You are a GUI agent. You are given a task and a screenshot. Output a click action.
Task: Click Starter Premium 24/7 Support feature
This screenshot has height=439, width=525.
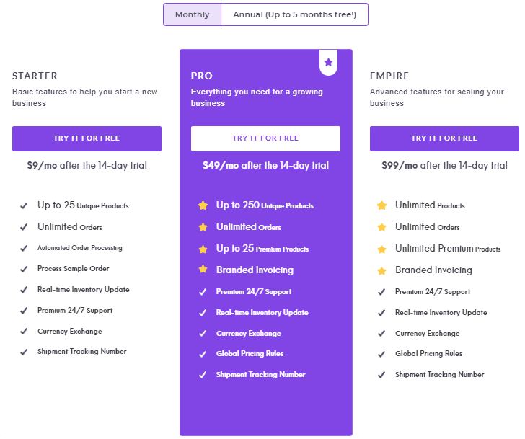click(x=75, y=311)
